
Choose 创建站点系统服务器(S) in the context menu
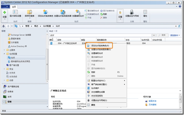coord(107,50)
